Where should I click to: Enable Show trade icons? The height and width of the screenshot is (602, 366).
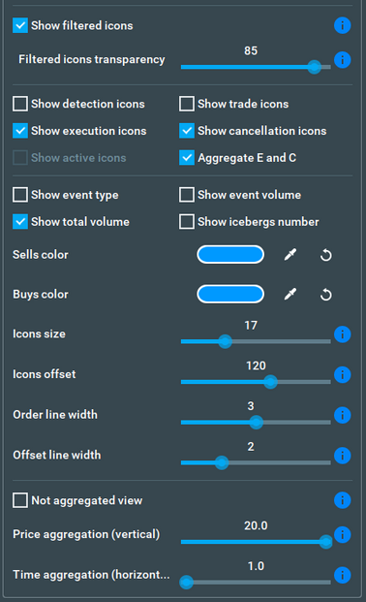[x=187, y=104]
